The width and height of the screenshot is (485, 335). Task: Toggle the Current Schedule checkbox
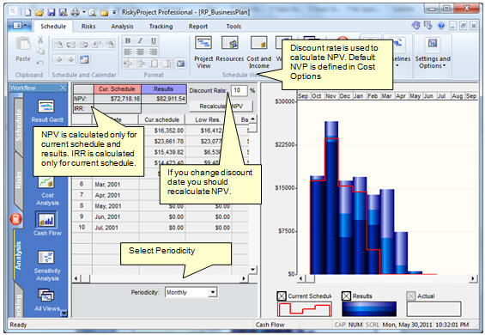click(x=282, y=296)
